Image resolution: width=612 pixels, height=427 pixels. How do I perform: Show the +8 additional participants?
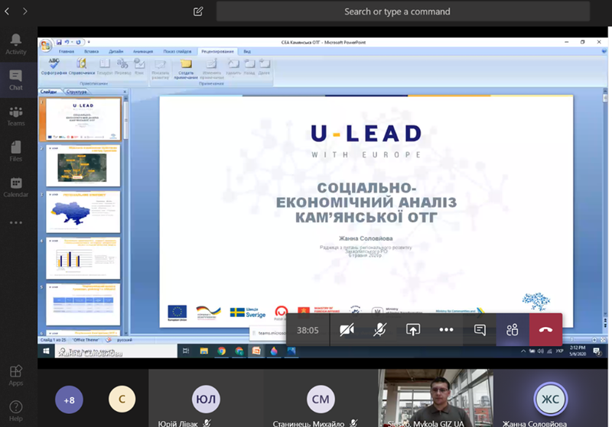tap(69, 400)
